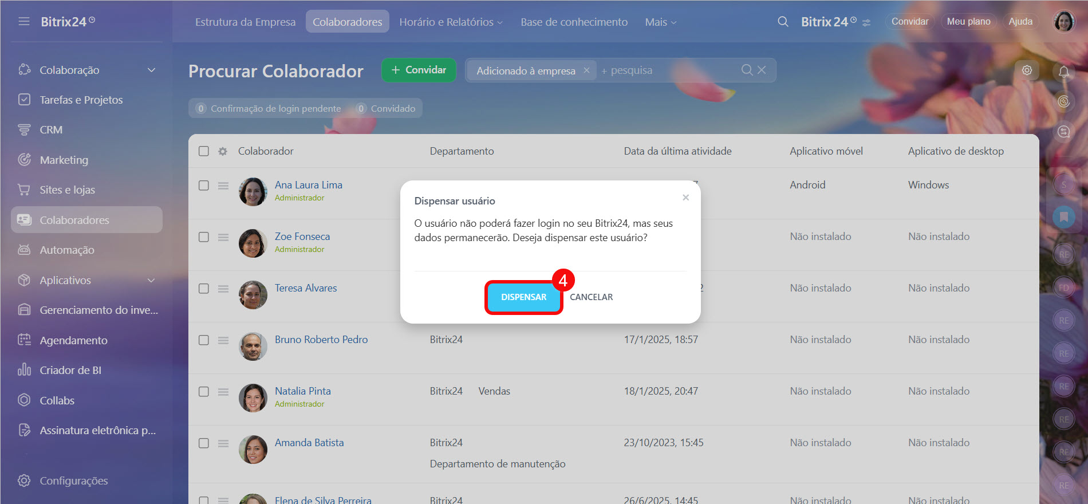Expand the Colaboração chevron in sidebar
This screenshot has height=504, width=1088.
pos(151,70)
